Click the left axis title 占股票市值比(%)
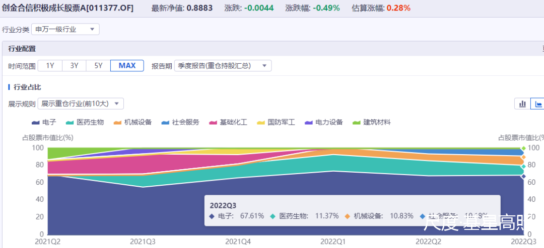This screenshot has width=544, height=248. point(48,138)
